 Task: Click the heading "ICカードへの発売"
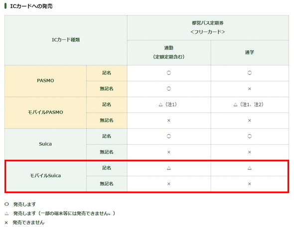click(x=31, y=6)
